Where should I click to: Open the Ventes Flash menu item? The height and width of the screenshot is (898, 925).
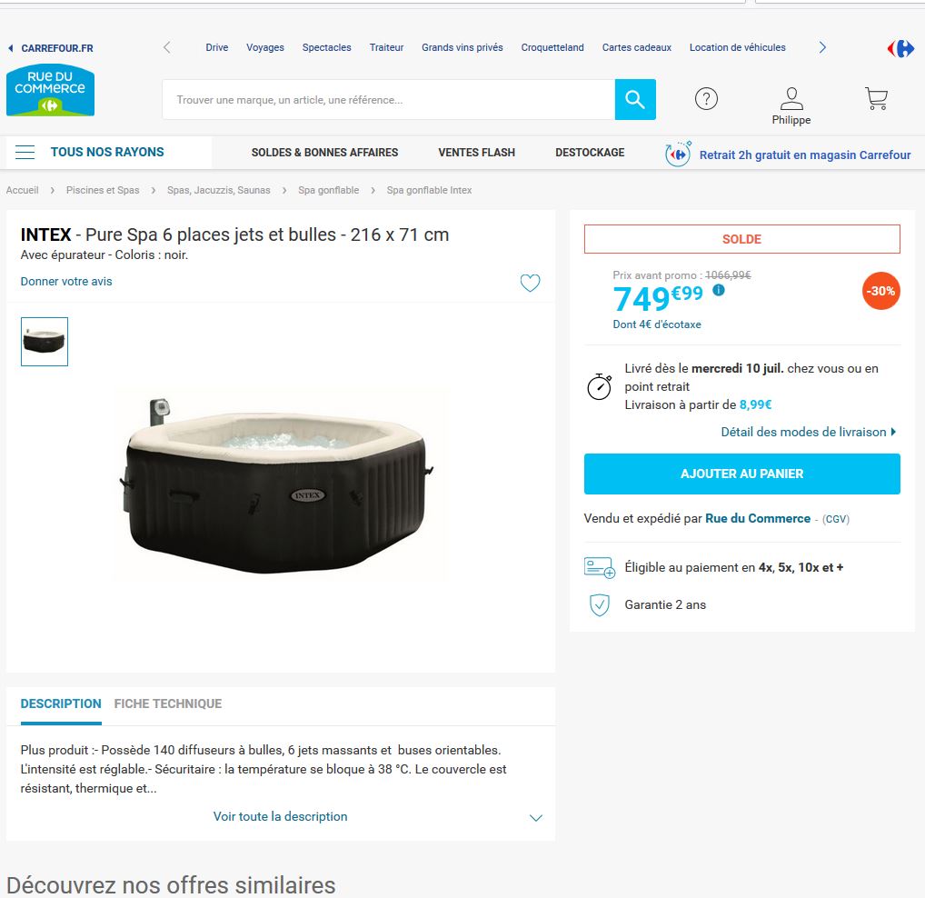coord(477,152)
